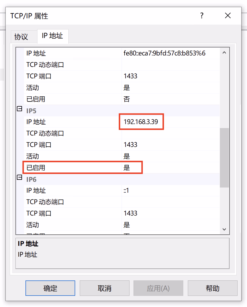
Task: Collapse the IP5 section
Action: [x=19, y=109]
